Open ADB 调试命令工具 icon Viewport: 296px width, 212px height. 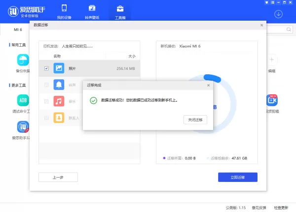(x=23, y=100)
